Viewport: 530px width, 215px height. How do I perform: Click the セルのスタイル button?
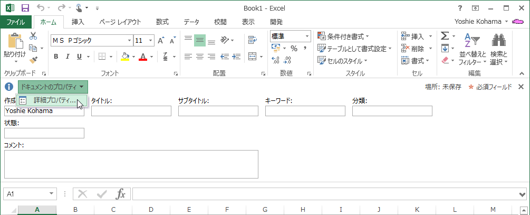coord(343,60)
